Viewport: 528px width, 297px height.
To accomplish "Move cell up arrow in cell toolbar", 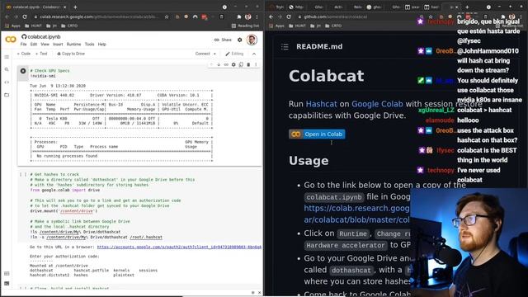I will 211,64.
